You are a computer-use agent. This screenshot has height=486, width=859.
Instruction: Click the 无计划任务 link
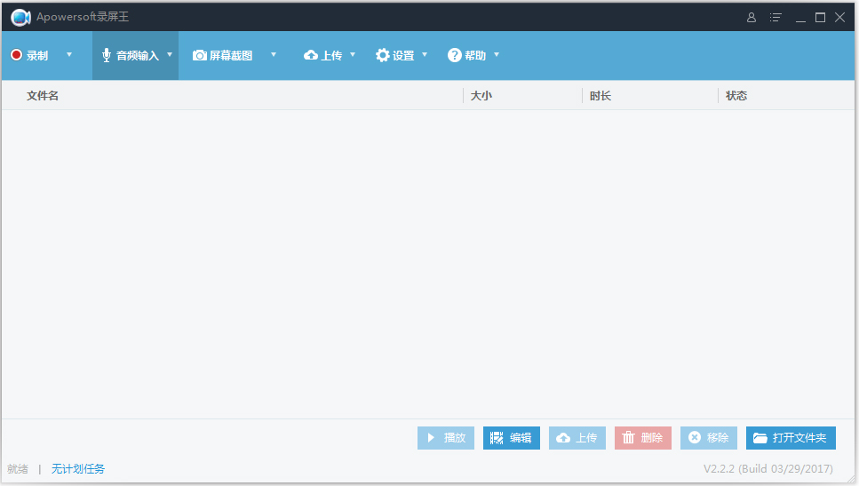click(x=78, y=468)
